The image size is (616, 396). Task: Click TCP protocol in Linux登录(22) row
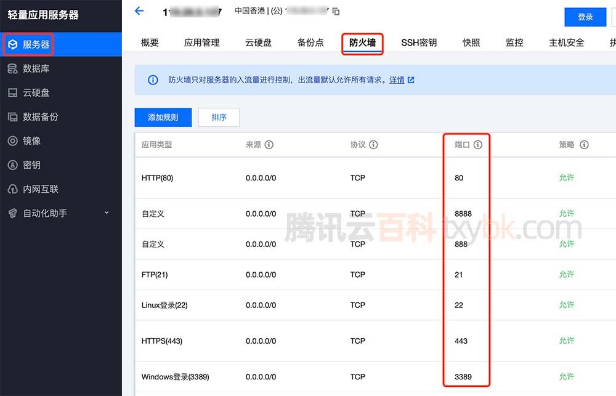[357, 305]
